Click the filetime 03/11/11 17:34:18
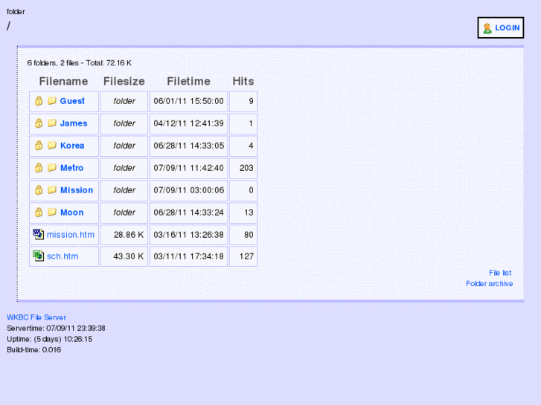Viewport: 541px width, 405px height. (189, 256)
